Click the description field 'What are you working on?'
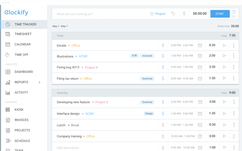Image resolution: width=242 pixels, height=151 pixels. tap(75, 14)
